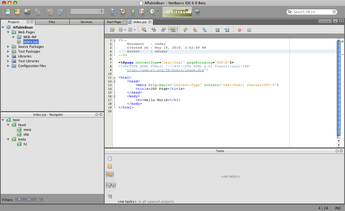Image resolution: width=345 pixels, height=211 pixels.
Task: Click the Find Selection magnifier icon
Action: click(144, 30)
